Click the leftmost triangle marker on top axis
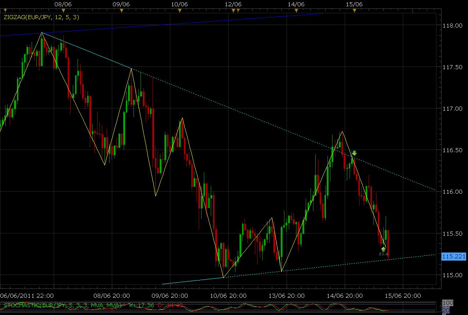Viewport: 468px width, 315px height. [x=4, y=10]
